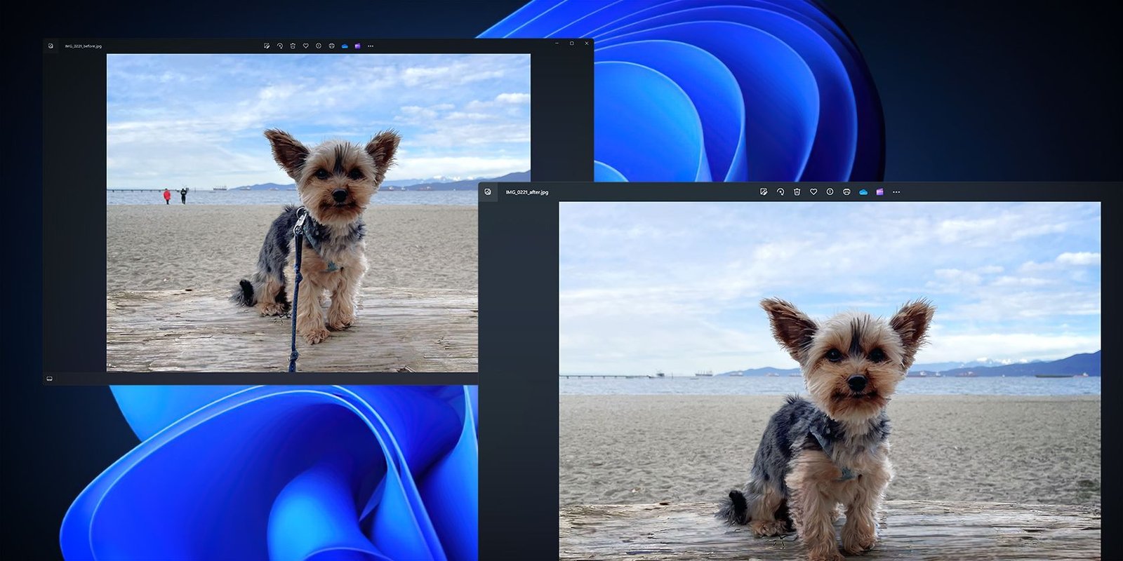Rotate the image in the before.jpg window
The image size is (1123, 561).
[x=279, y=46]
